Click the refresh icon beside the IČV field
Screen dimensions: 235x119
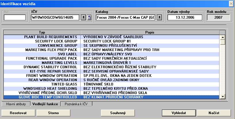pos(89,17)
